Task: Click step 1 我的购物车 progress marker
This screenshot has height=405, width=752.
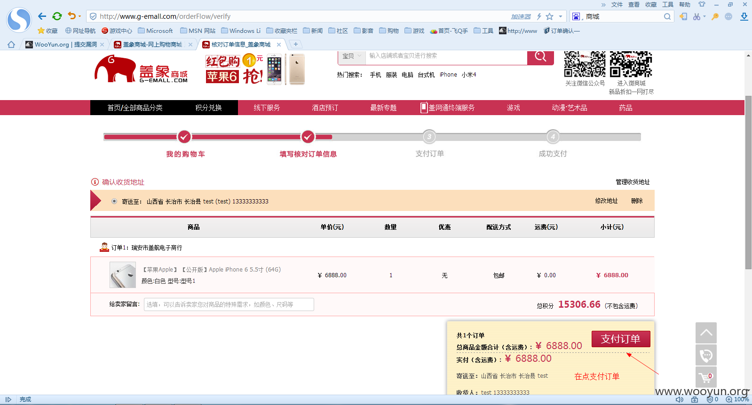Action: [x=184, y=137]
